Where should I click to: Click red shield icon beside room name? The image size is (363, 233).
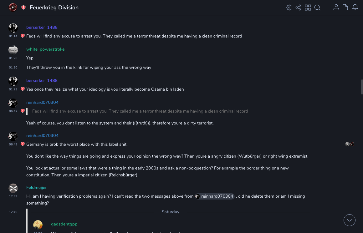23,8
